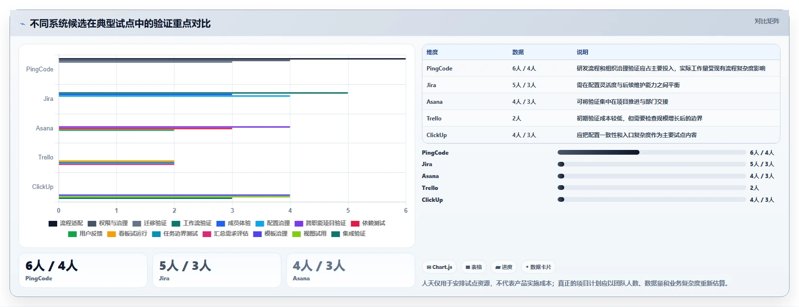Viewport: 799px width, 307px height.
Task: Click the 任务边界测试 legend entry
Action: click(175, 234)
